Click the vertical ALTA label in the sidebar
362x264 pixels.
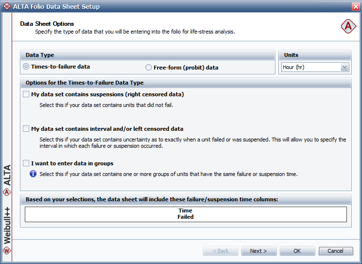coord(7,175)
